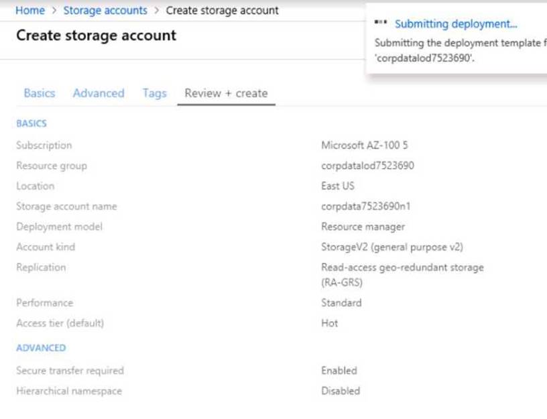This screenshot has height=419, width=547.
Task: Click the Secure transfer required label
Action: (70, 371)
